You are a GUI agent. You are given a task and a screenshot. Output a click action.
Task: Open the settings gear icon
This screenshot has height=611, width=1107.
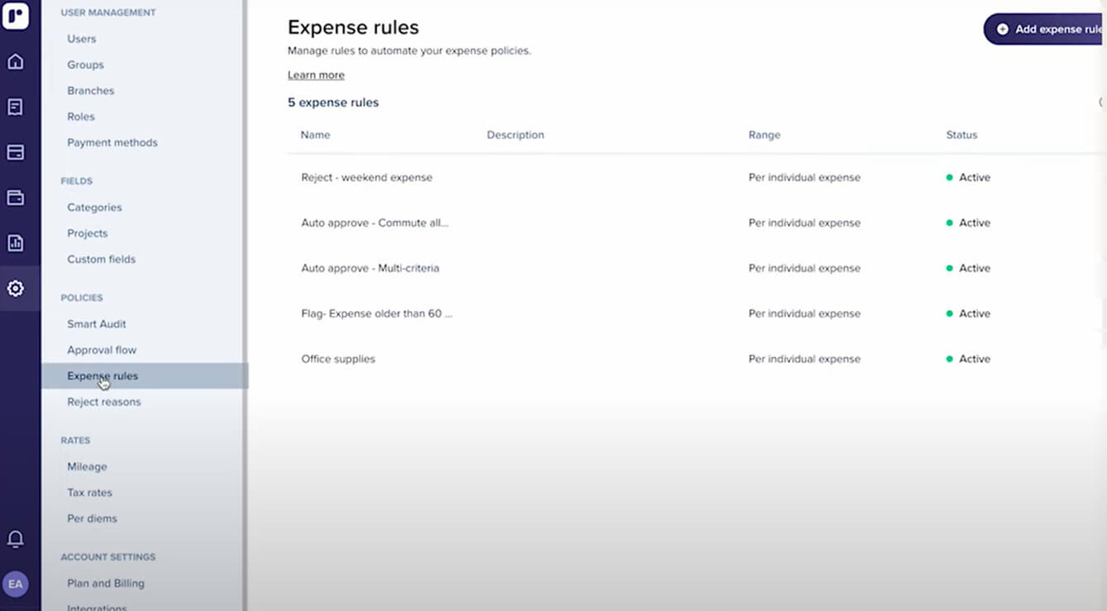(x=16, y=289)
